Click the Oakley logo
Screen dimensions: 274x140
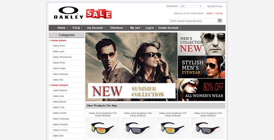coord(69,13)
